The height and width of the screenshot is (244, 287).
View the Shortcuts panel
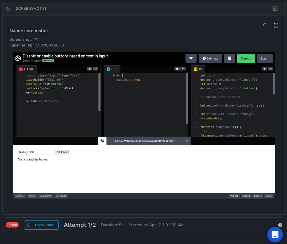point(61,196)
